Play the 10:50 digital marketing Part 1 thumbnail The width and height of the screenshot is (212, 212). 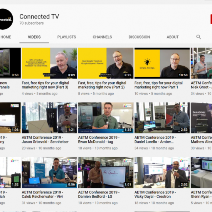point(162,63)
